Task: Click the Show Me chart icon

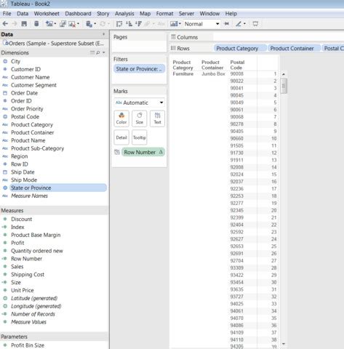Action: pyautogui.click(x=174, y=24)
